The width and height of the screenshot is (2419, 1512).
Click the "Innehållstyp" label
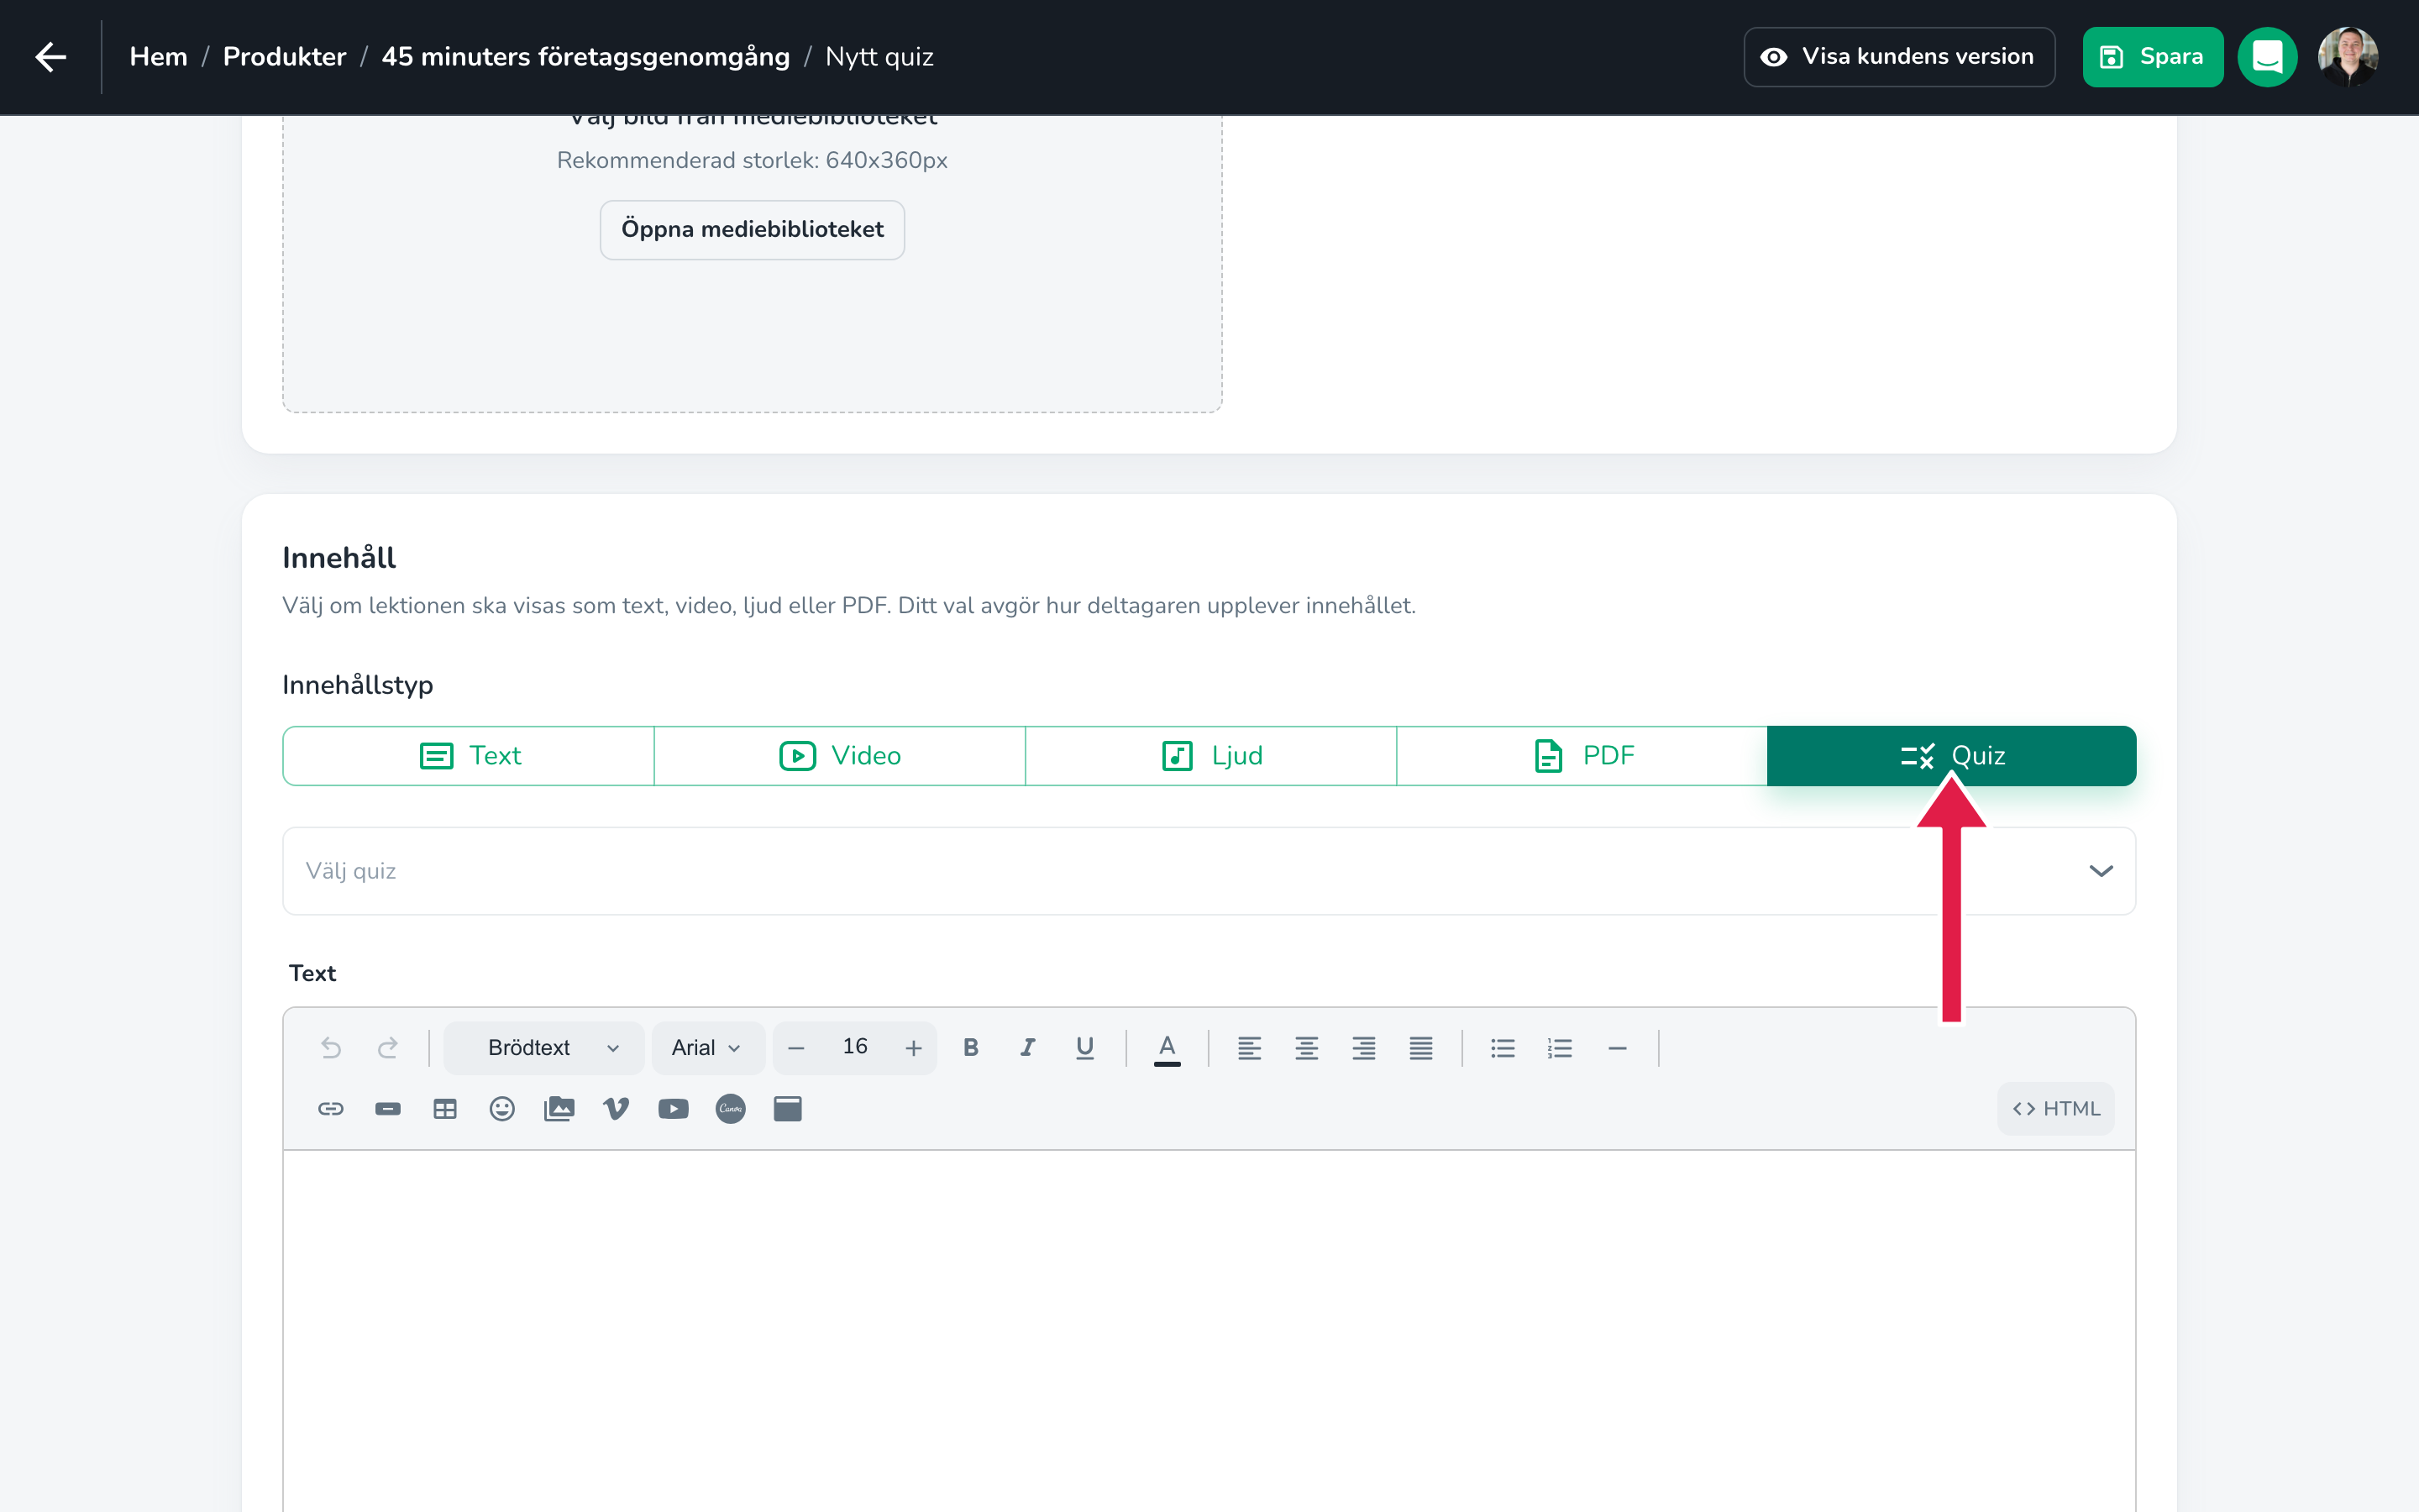(358, 685)
